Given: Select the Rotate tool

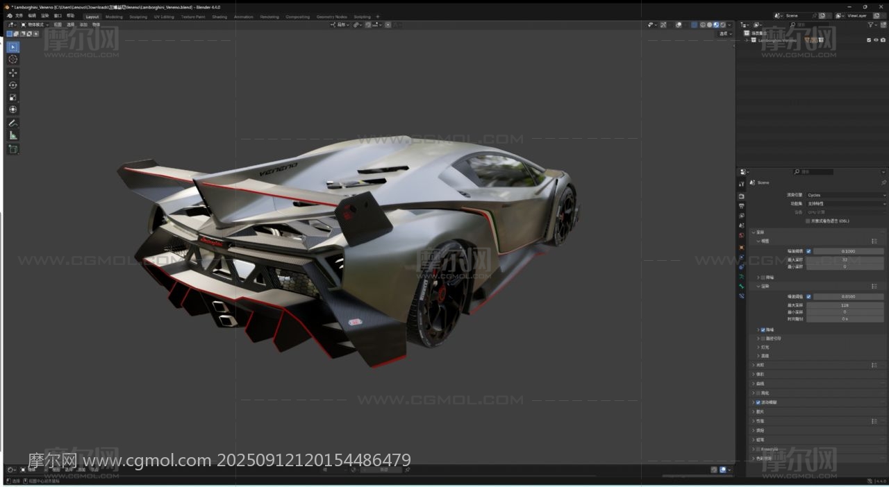Looking at the screenshot, I should pos(13,85).
